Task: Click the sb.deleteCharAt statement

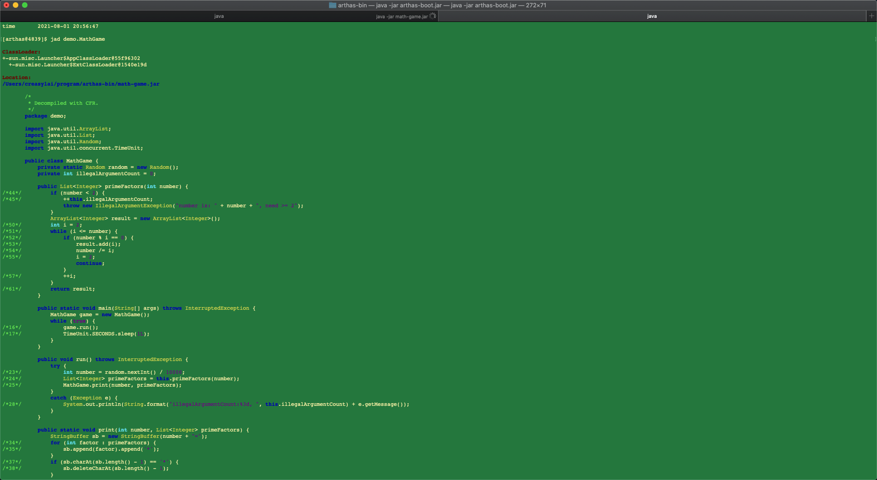Action: click(x=116, y=469)
